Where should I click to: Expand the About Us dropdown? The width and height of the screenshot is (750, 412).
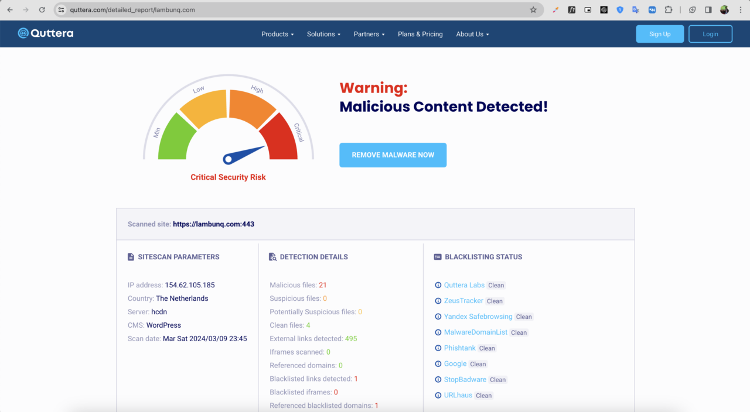click(x=472, y=34)
